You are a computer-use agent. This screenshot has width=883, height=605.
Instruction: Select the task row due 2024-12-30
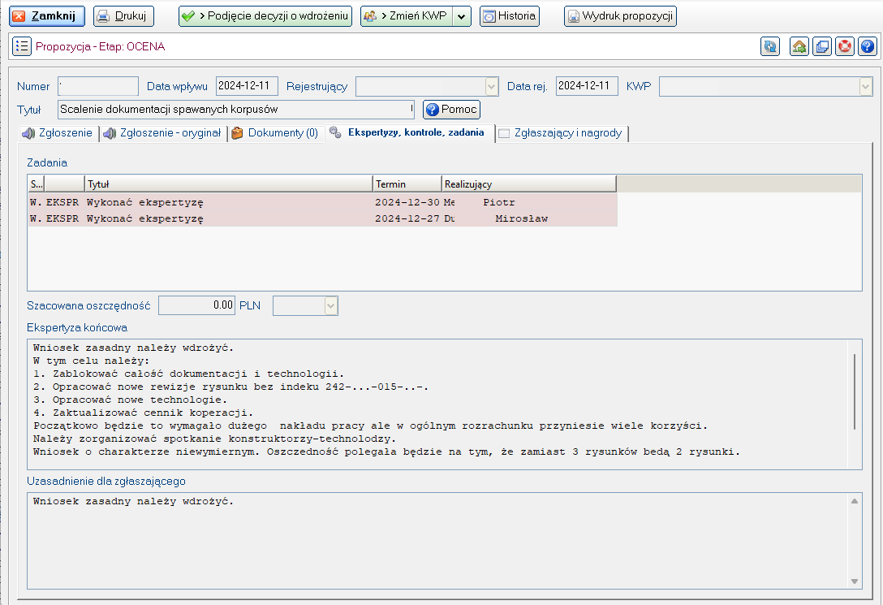(x=323, y=202)
